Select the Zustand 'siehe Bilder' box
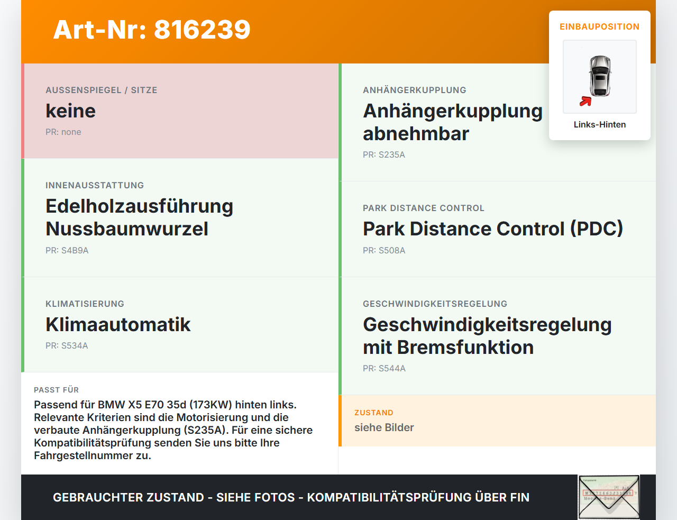 tap(497, 421)
